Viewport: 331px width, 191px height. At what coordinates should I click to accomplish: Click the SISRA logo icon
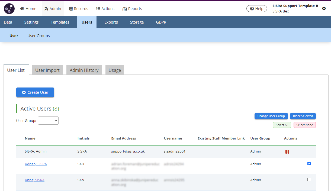(9, 9)
